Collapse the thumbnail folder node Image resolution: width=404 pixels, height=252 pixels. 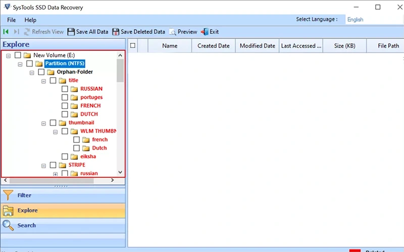[43, 123]
